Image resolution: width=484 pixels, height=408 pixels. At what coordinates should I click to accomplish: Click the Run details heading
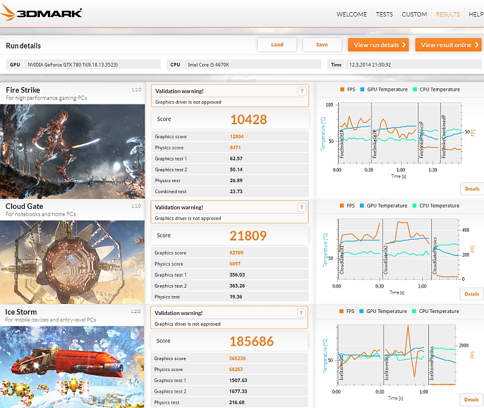[x=23, y=46]
